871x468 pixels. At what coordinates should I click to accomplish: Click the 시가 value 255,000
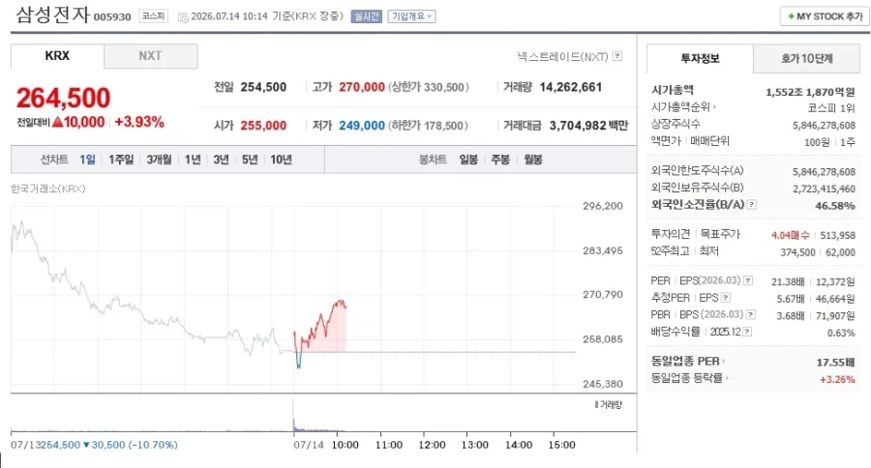pyautogui.click(x=263, y=126)
